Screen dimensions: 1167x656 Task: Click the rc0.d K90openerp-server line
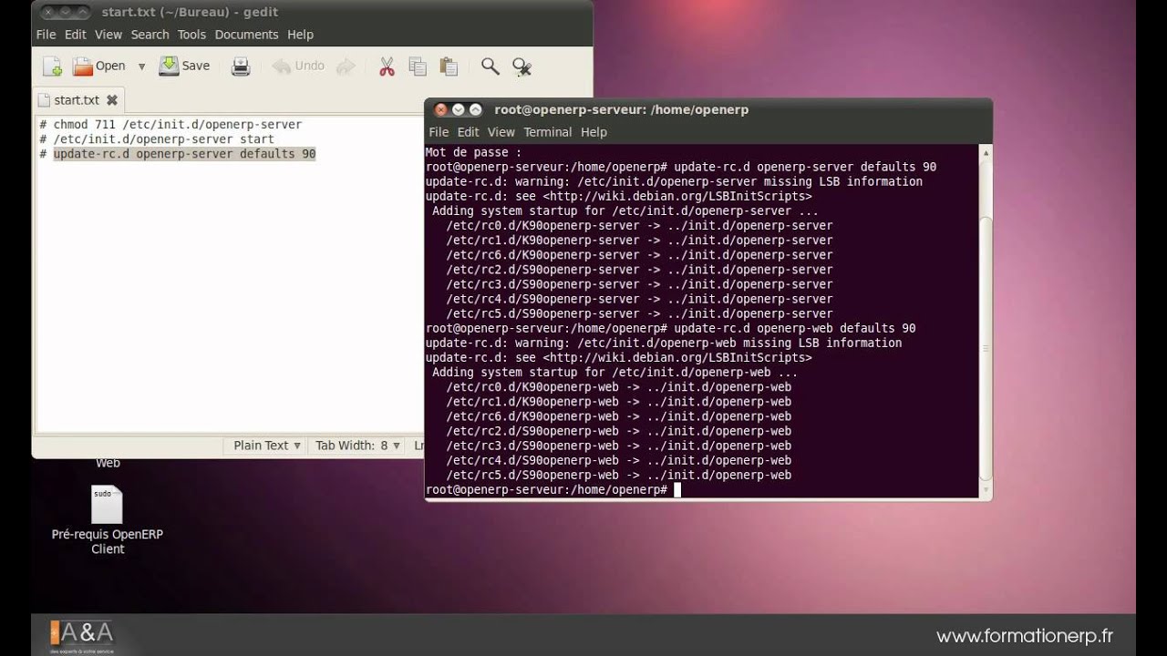[639, 225]
